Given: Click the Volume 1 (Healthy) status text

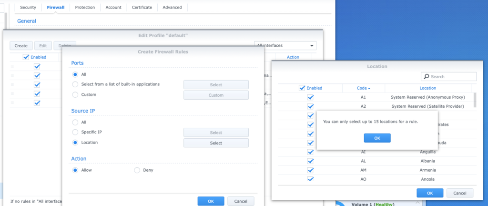Looking at the screenshot, I should [373, 205].
